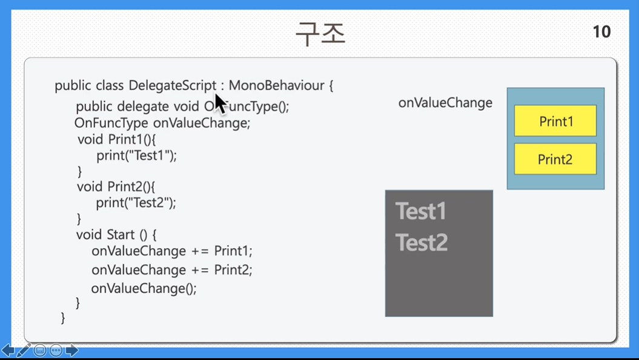Screen dimensions: 639x360
Task: Select the onValueChange label beside blue box
Action: pyautogui.click(x=445, y=103)
